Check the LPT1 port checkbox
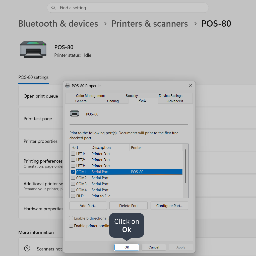 [73, 154]
